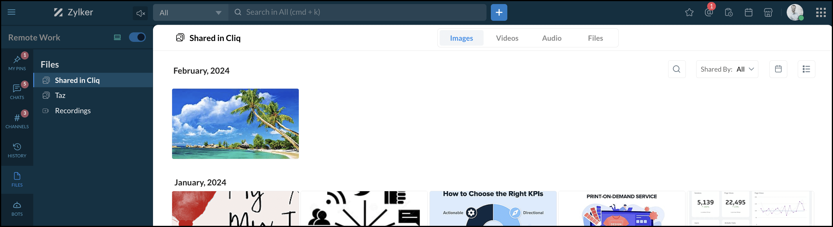Open the How to Choose the Right KPIs thumbnail
Image resolution: width=833 pixels, height=227 pixels.
pos(493,208)
